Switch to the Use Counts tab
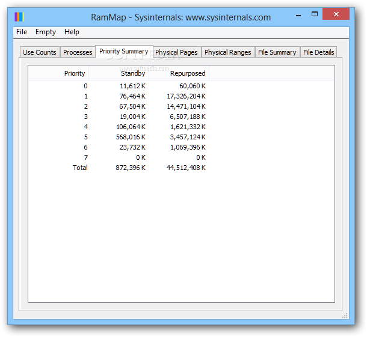This screenshot has width=367, height=337. pyautogui.click(x=40, y=52)
